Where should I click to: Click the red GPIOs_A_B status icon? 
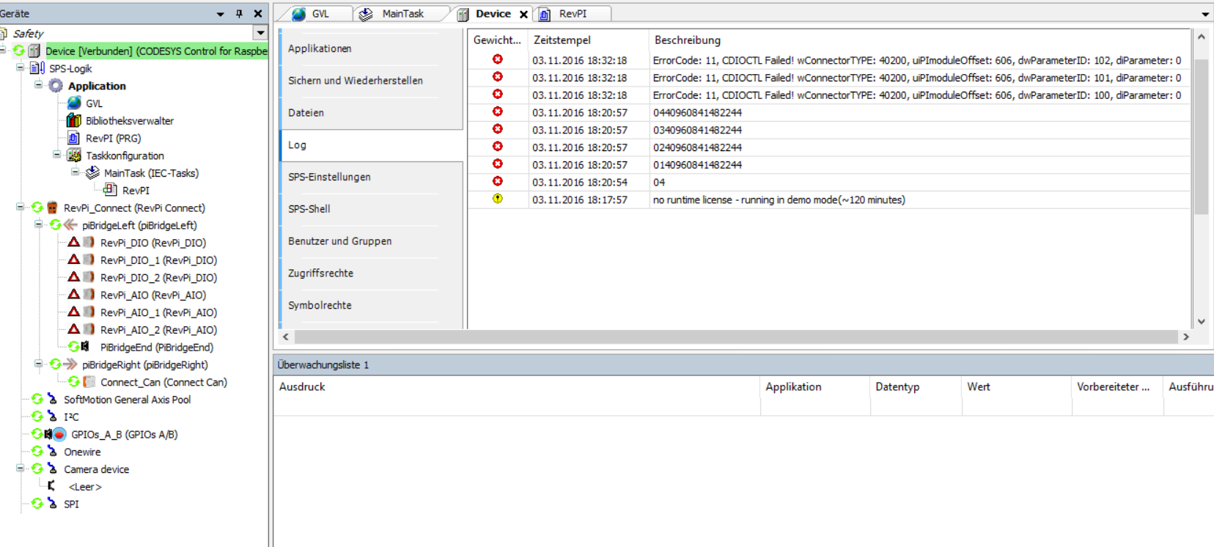[x=60, y=434]
